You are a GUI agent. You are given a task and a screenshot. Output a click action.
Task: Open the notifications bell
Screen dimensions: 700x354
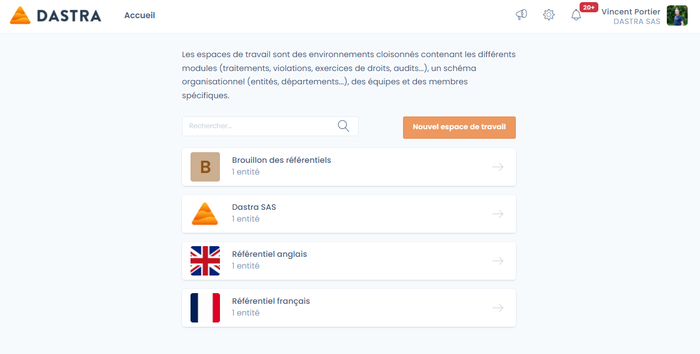pos(576,15)
